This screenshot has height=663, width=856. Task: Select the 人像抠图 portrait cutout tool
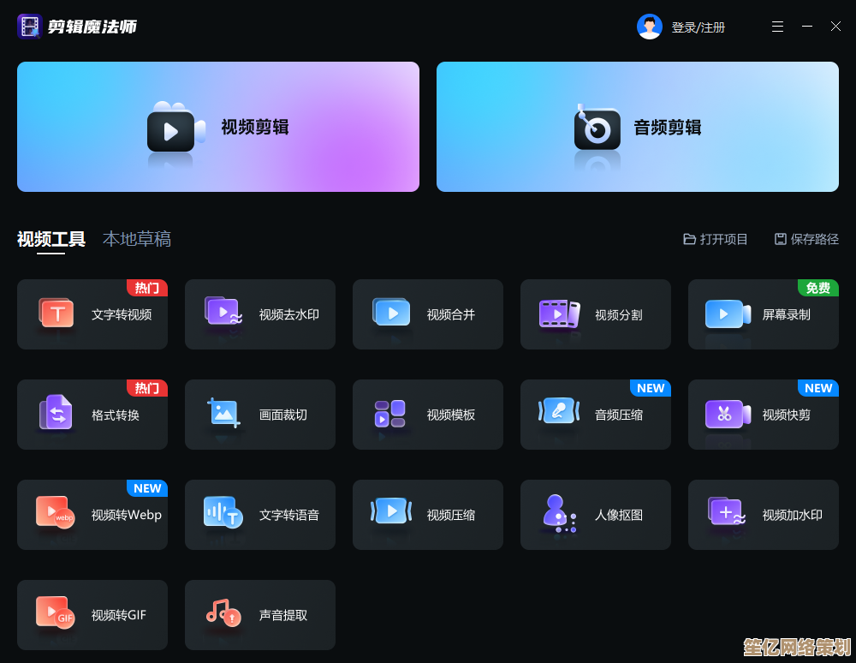click(x=596, y=515)
